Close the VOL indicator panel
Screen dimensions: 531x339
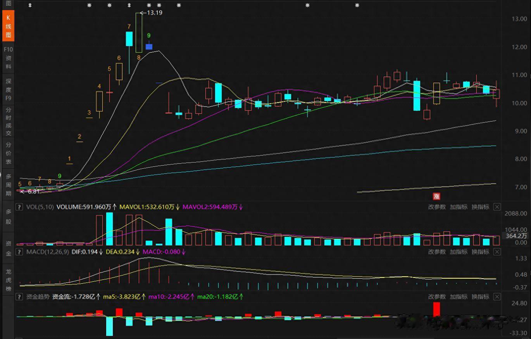(x=497, y=207)
